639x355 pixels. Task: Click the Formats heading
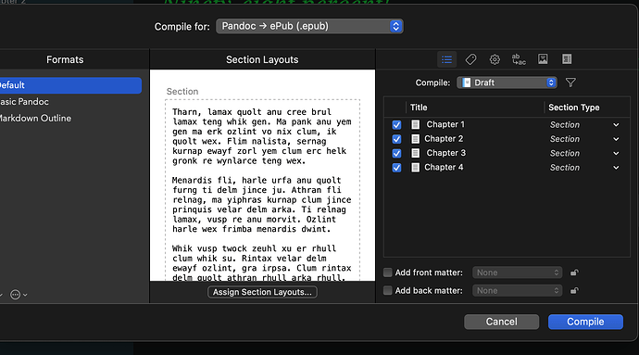65,59
